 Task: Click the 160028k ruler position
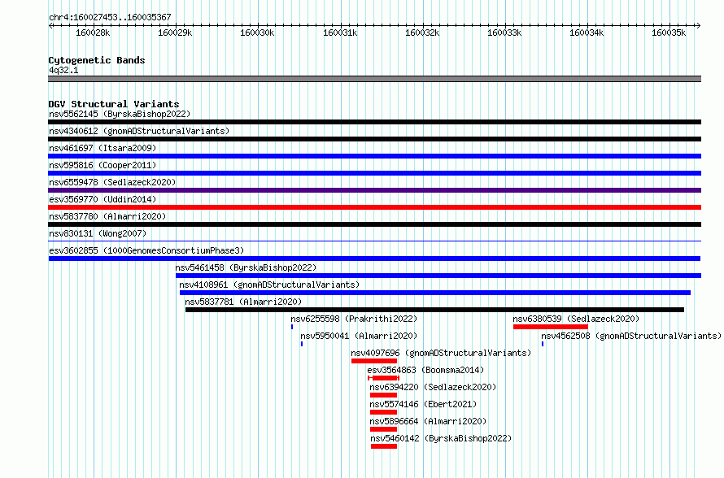(x=93, y=33)
